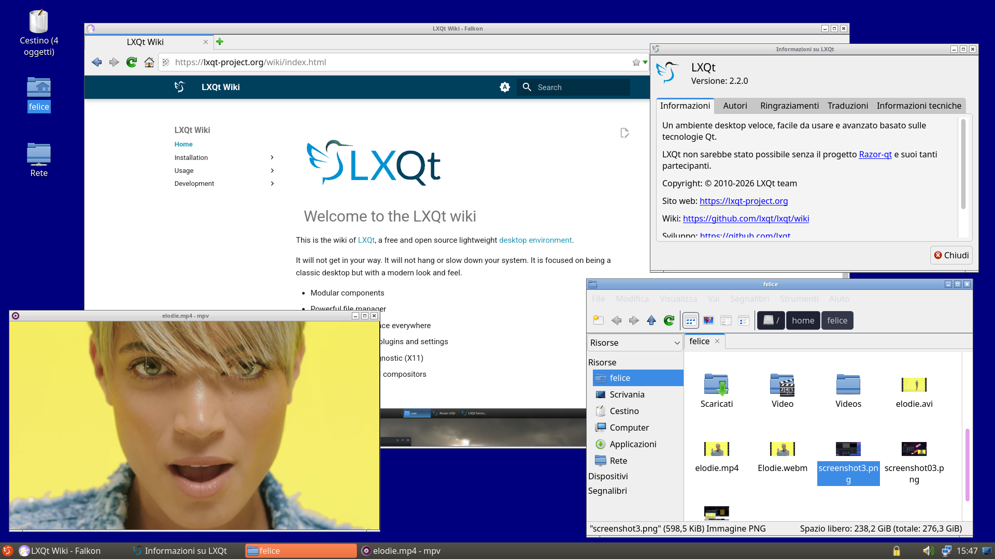Refresh the felice folder view

coord(669,320)
